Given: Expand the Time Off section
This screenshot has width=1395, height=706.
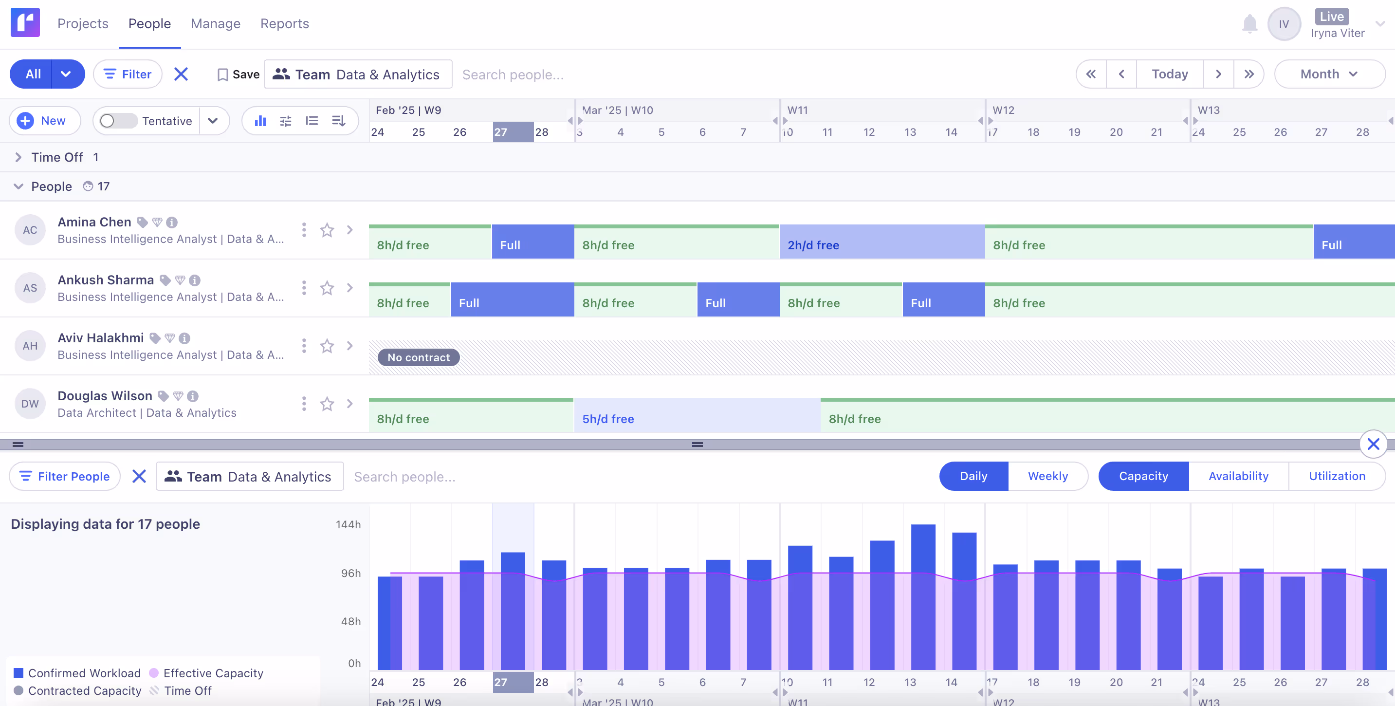Looking at the screenshot, I should pos(18,157).
